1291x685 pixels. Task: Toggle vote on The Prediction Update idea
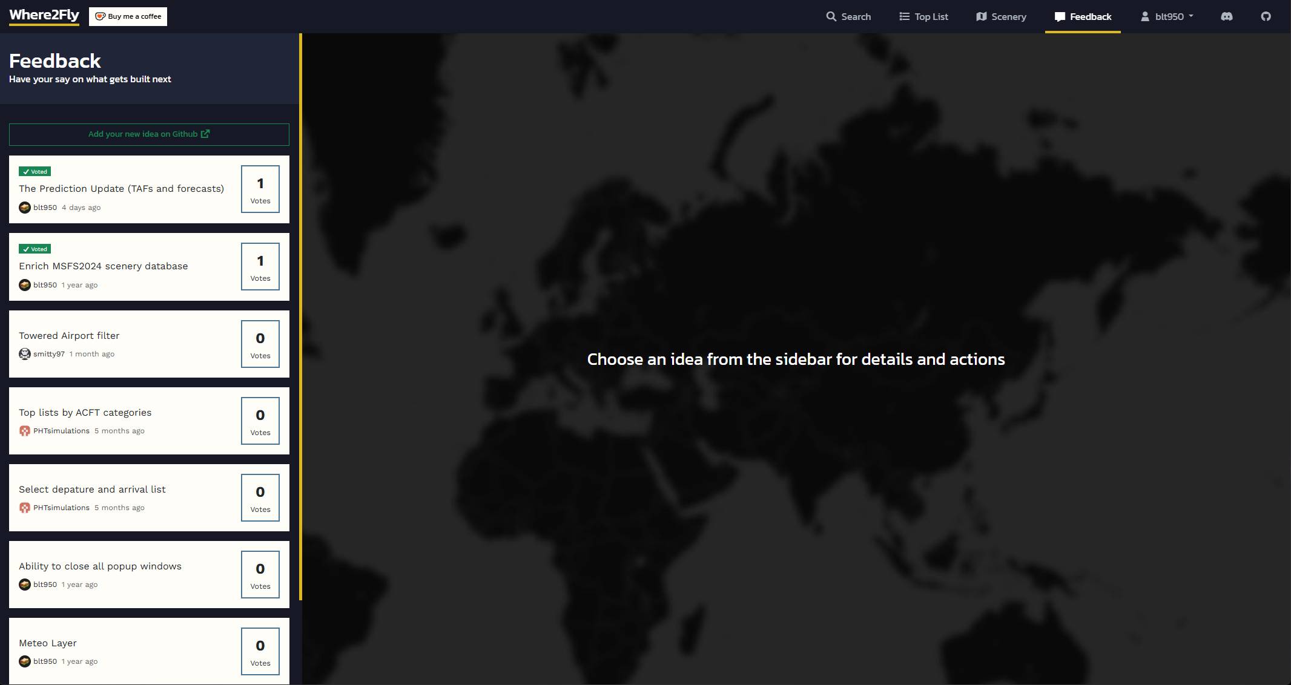pyautogui.click(x=260, y=189)
